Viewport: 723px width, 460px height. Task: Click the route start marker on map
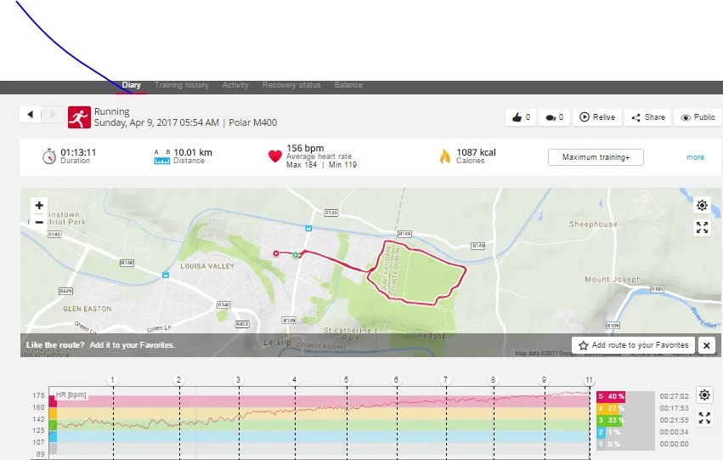tap(296, 255)
